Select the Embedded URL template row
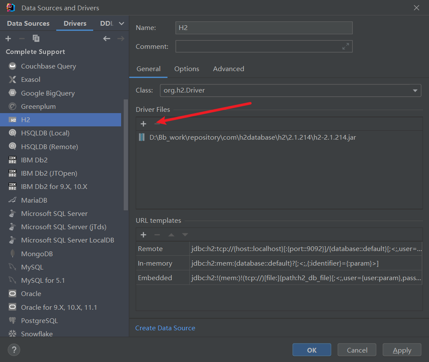Image resolution: width=429 pixels, height=362 pixels. pos(279,278)
